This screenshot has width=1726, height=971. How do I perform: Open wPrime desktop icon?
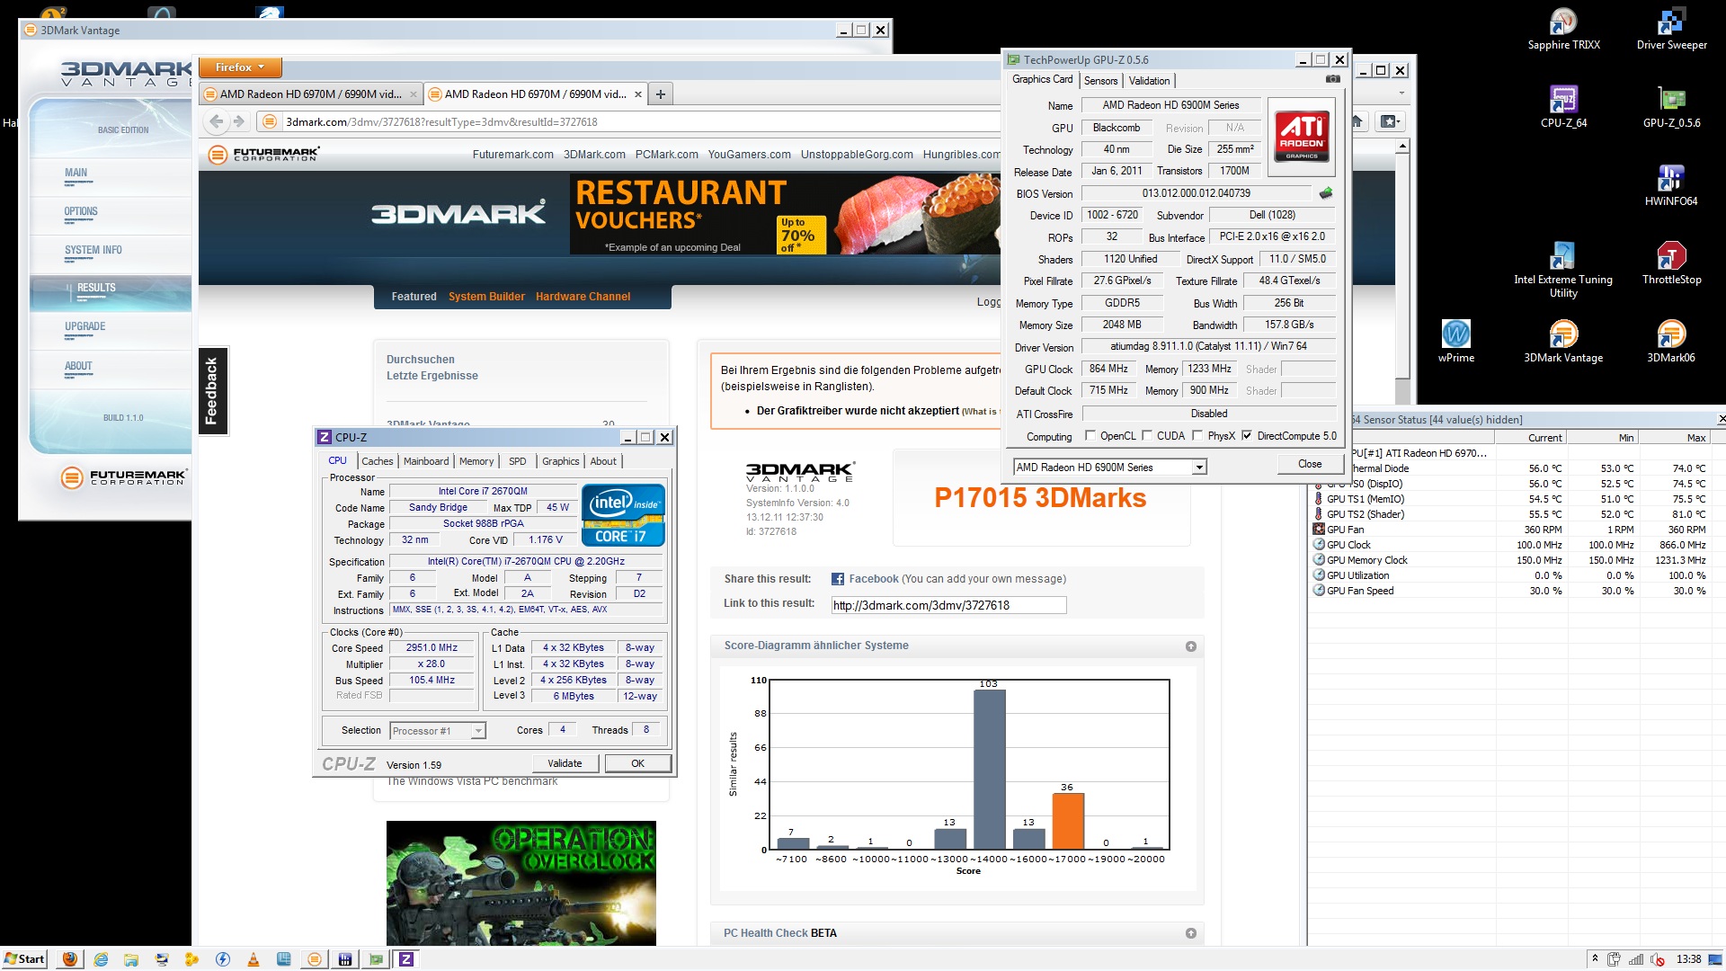coord(1455,341)
